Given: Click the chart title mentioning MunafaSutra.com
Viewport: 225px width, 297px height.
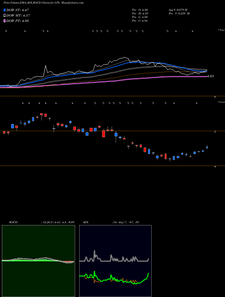Looking at the screenshot, I should click(x=44, y=3).
